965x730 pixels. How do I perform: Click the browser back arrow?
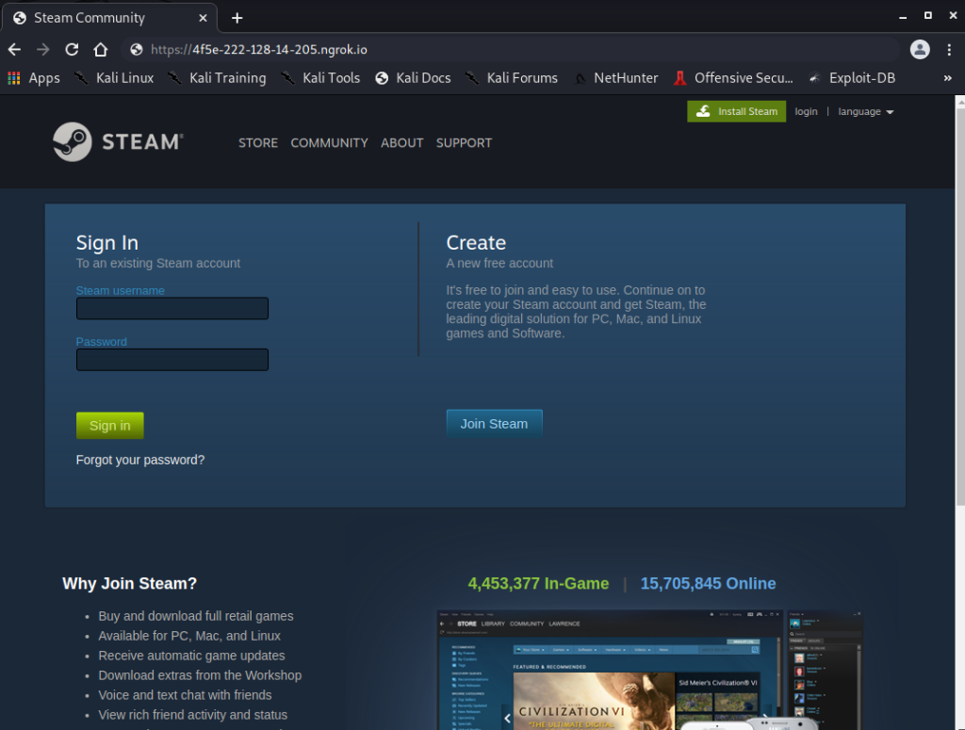click(14, 50)
